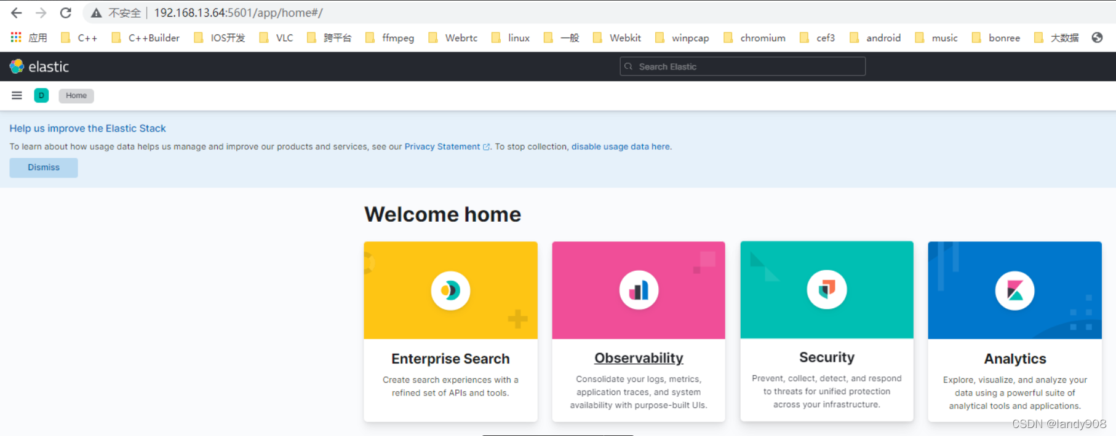Click the browser address bar URL
Viewport: 1116px width, 436px height.
coord(238,13)
